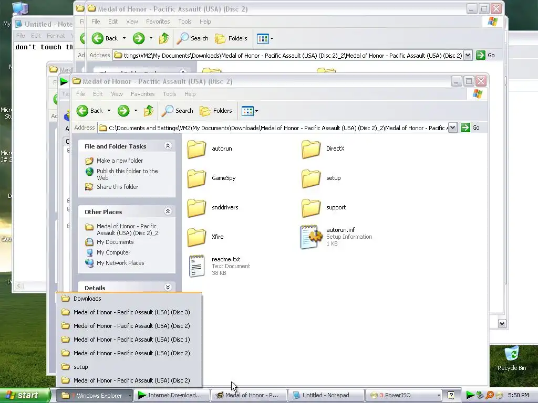Viewport: 538px width, 403px height.
Task: Expand address bar dropdown in front window
Action: pos(452,128)
